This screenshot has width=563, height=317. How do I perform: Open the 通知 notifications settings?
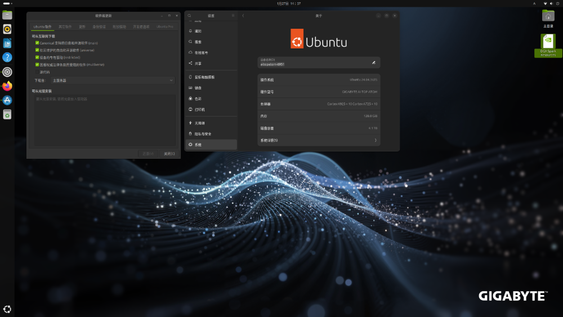pyautogui.click(x=211, y=31)
